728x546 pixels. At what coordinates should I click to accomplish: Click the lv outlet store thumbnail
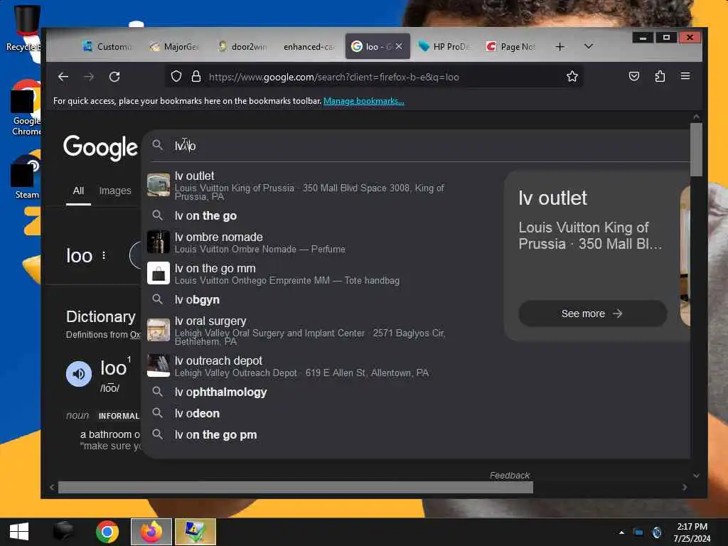coord(159,185)
